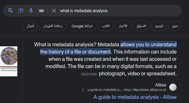Image resolution: width=189 pixels, height=103 pixels.
Task: Click the Altlaw site name label
Action: pos(161,85)
